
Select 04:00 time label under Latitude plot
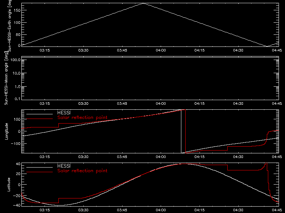coord(161,210)
